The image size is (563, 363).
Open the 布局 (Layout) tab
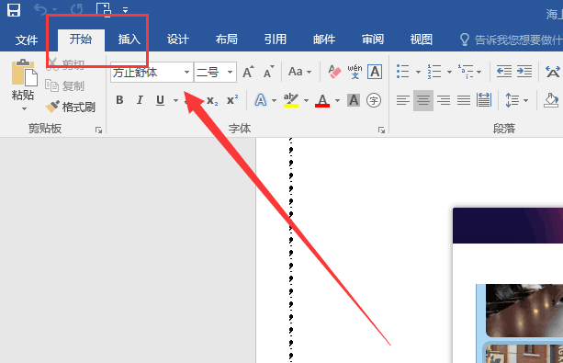pos(226,40)
